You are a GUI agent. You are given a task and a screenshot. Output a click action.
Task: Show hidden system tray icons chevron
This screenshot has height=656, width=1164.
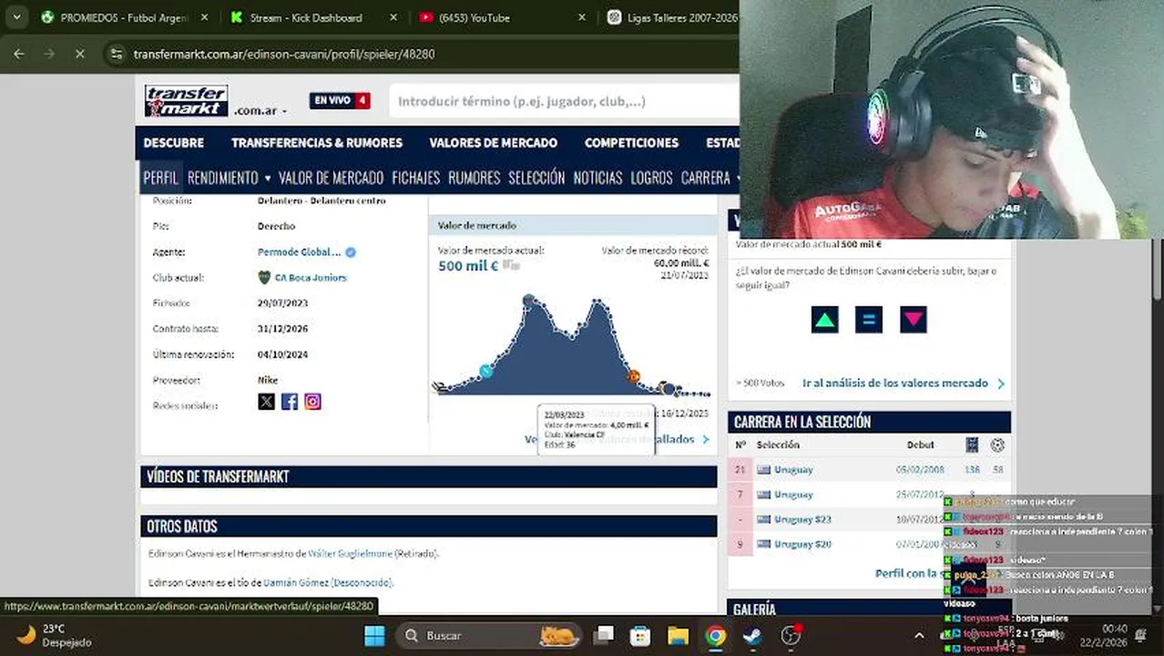tap(919, 635)
